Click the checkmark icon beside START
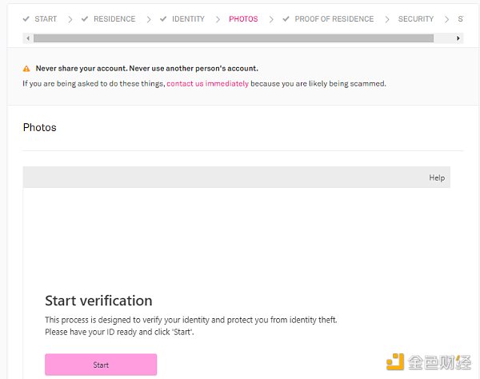The width and height of the screenshot is (480, 379). point(26,18)
